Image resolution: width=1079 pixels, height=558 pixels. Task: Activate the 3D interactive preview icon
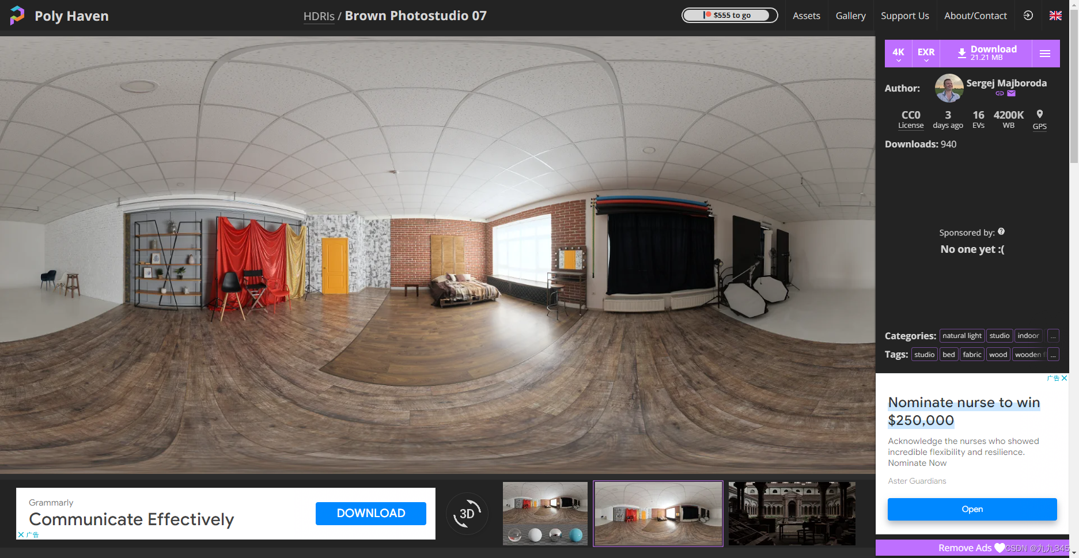[x=467, y=513]
